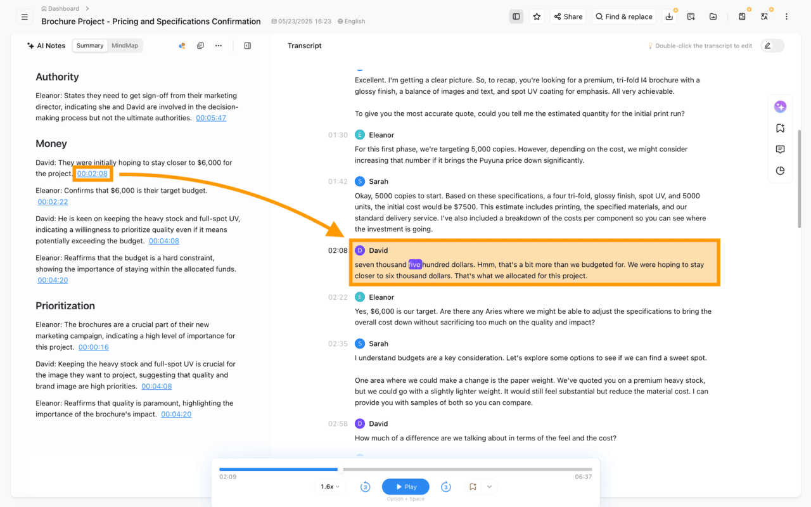Open the playback speed 1.6x dropdown
Image resolution: width=811 pixels, height=507 pixels.
pos(330,487)
